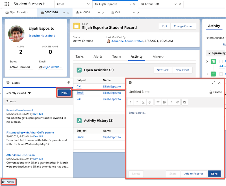This screenshot has height=186, width=226.
Task: Click the Untitled Note title field
Action: coord(139,92)
